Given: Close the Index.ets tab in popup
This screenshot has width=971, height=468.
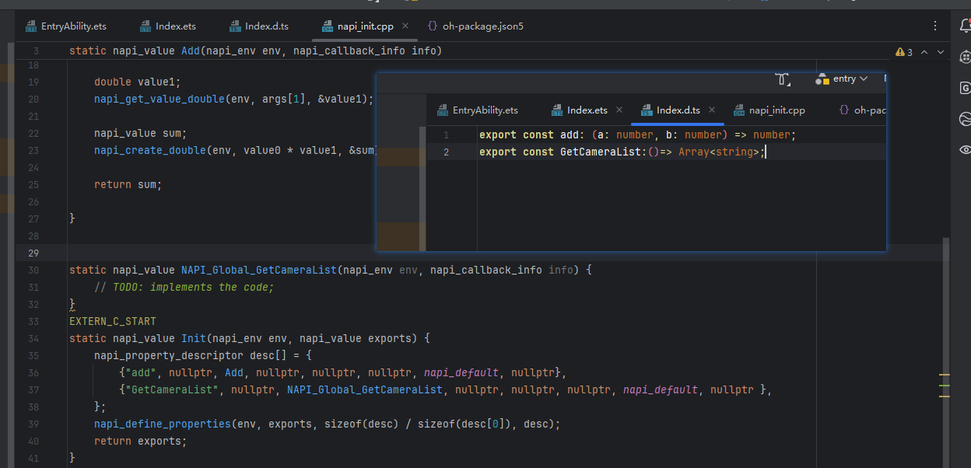Looking at the screenshot, I should click(x=619, y=110).
